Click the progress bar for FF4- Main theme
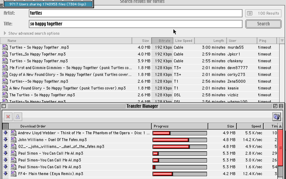286x179 pixels. point(180,173)
